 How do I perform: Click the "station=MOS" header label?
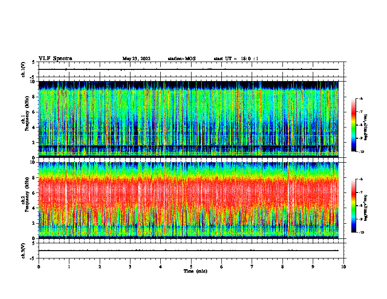182,59
